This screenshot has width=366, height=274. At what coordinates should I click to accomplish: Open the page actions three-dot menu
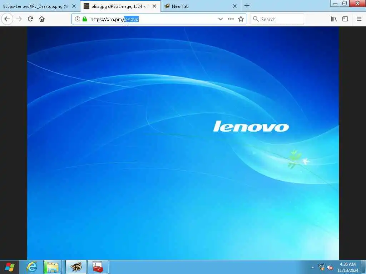pyautogui.click(x=231, y=19)
